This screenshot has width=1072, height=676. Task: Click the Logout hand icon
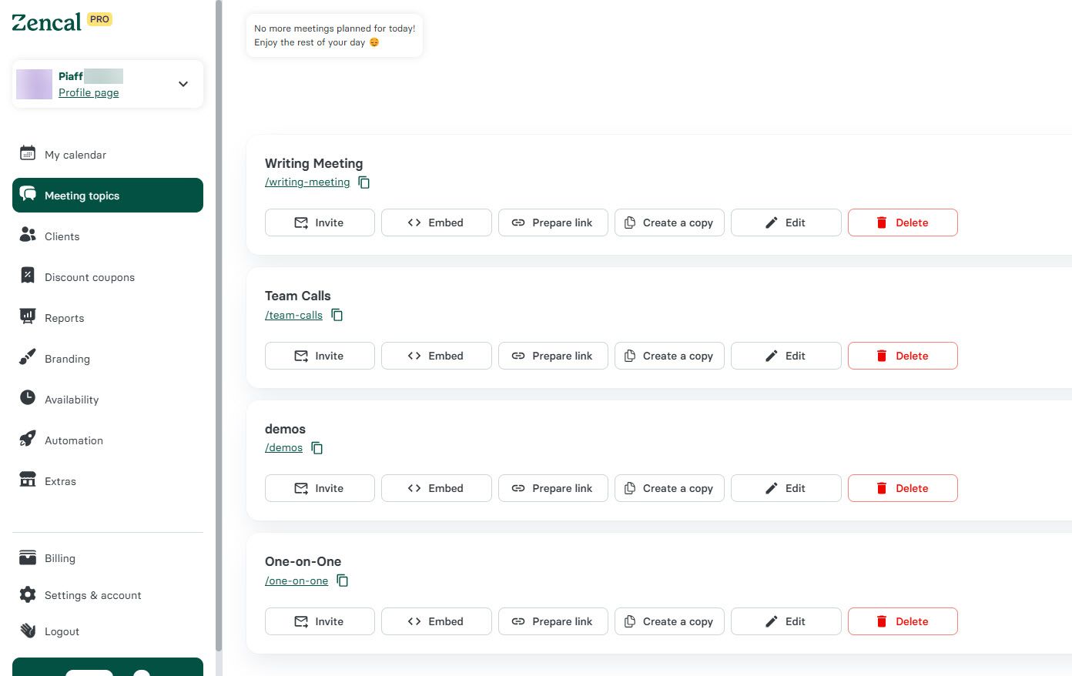[27, 631]
